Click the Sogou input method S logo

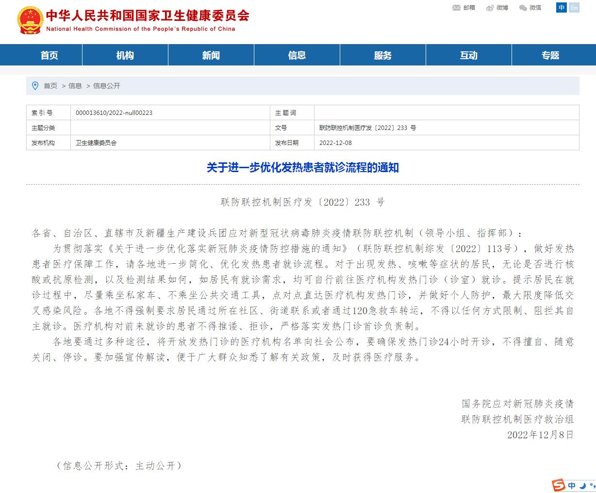pyautogui.click(x=559, y=485)
